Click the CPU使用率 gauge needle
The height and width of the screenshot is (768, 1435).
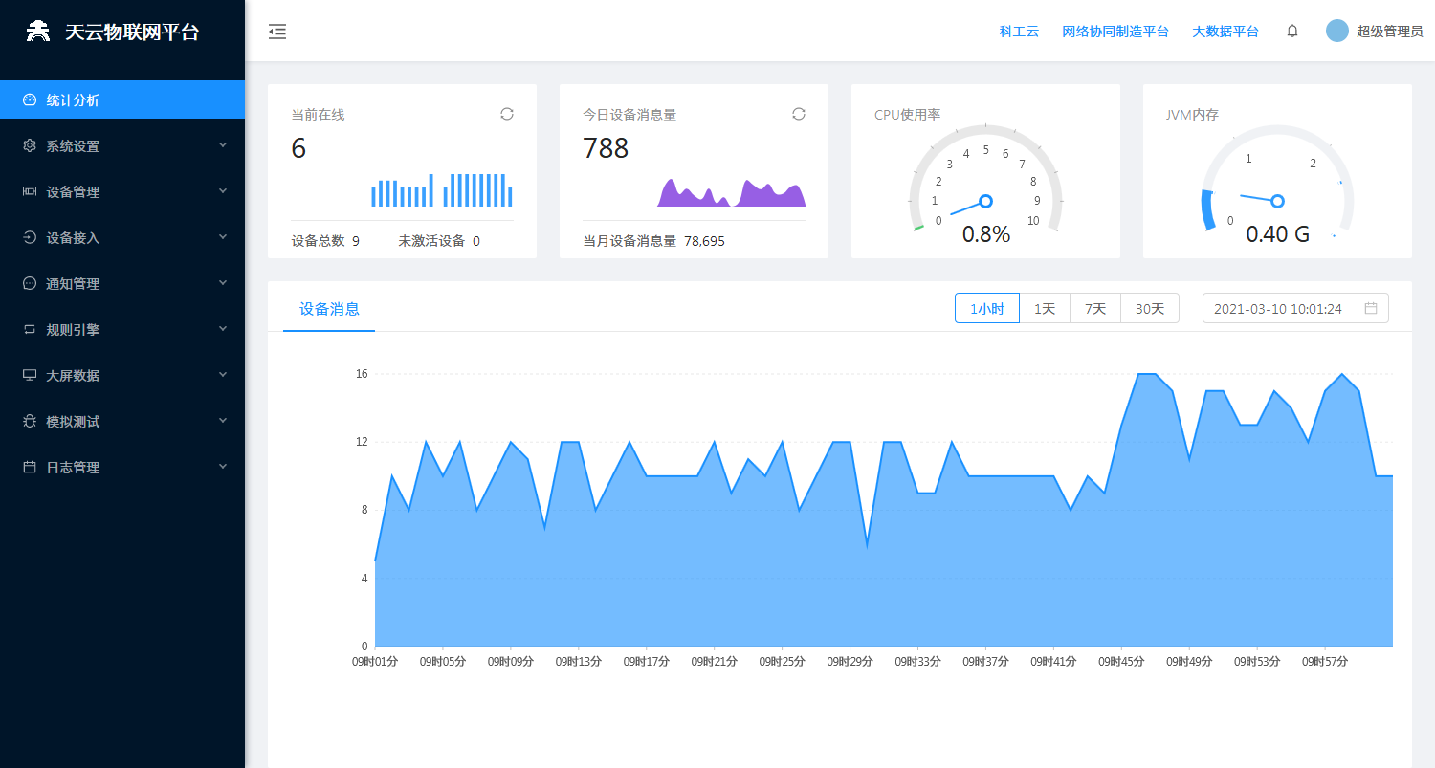click(x=971, y=206)
